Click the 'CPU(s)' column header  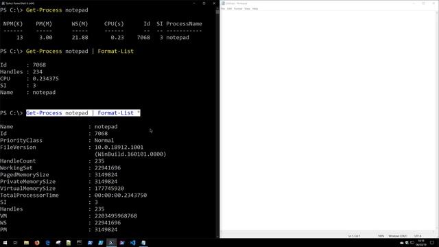click(x=114, y=24)
